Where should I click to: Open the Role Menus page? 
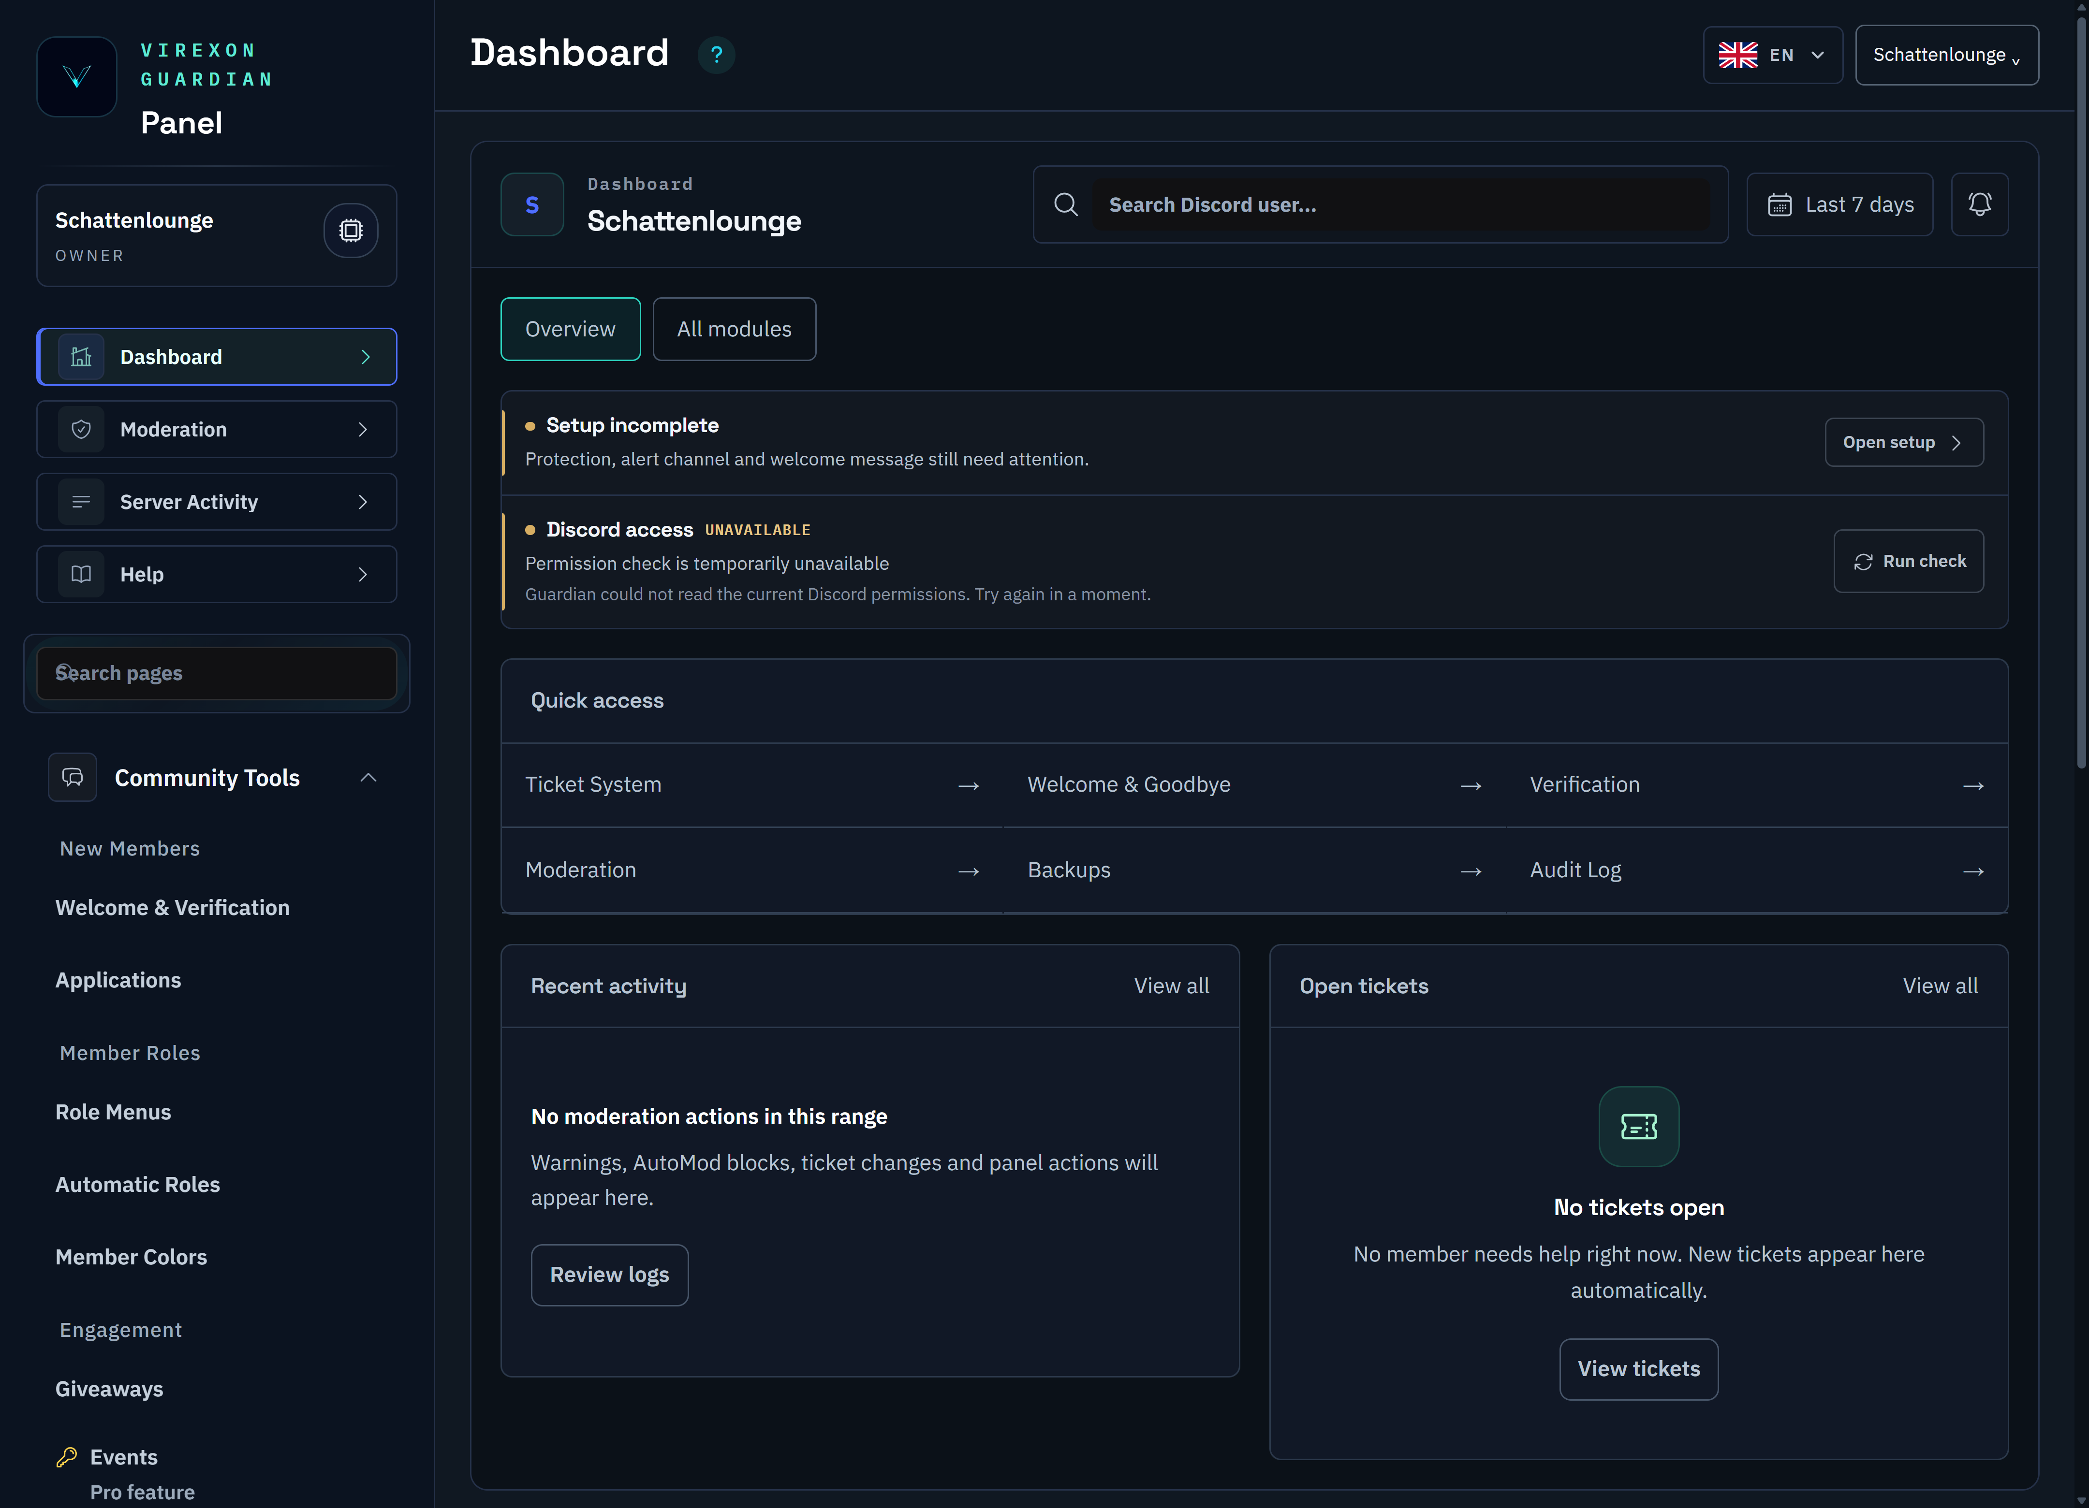coord(113,1112)
